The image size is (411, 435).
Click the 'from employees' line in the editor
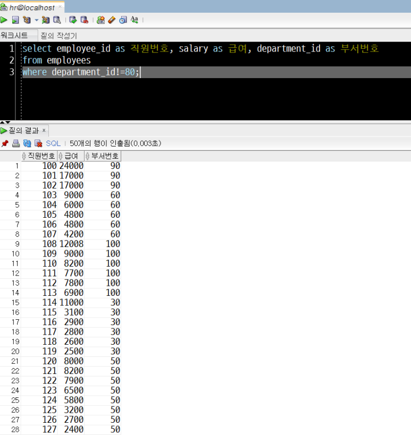pos(56,60)
